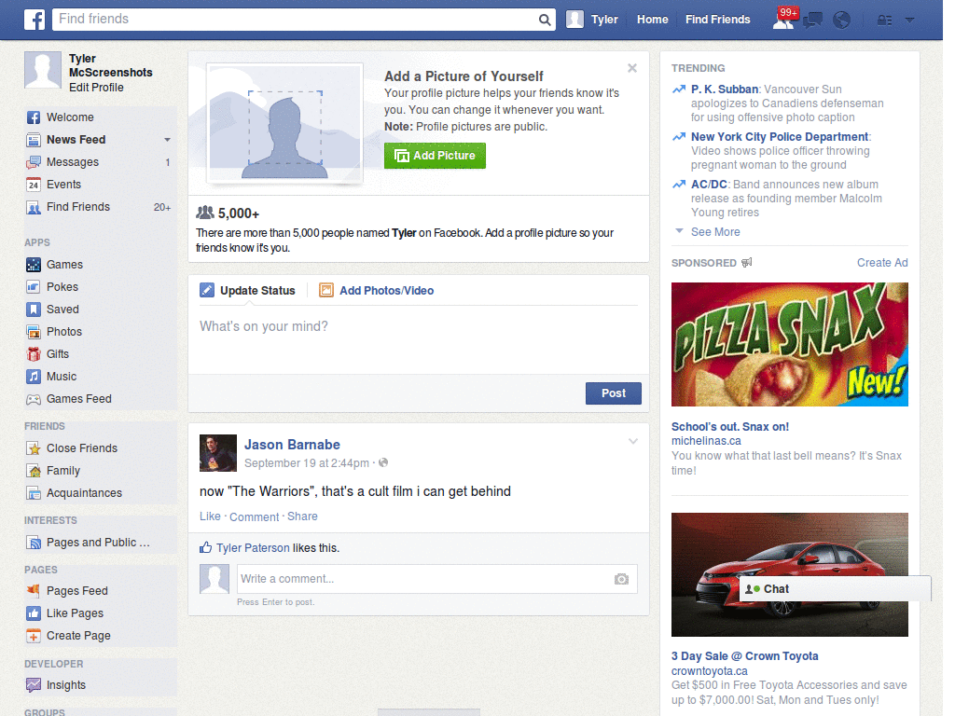Click the Games app icon

[34, 265]
